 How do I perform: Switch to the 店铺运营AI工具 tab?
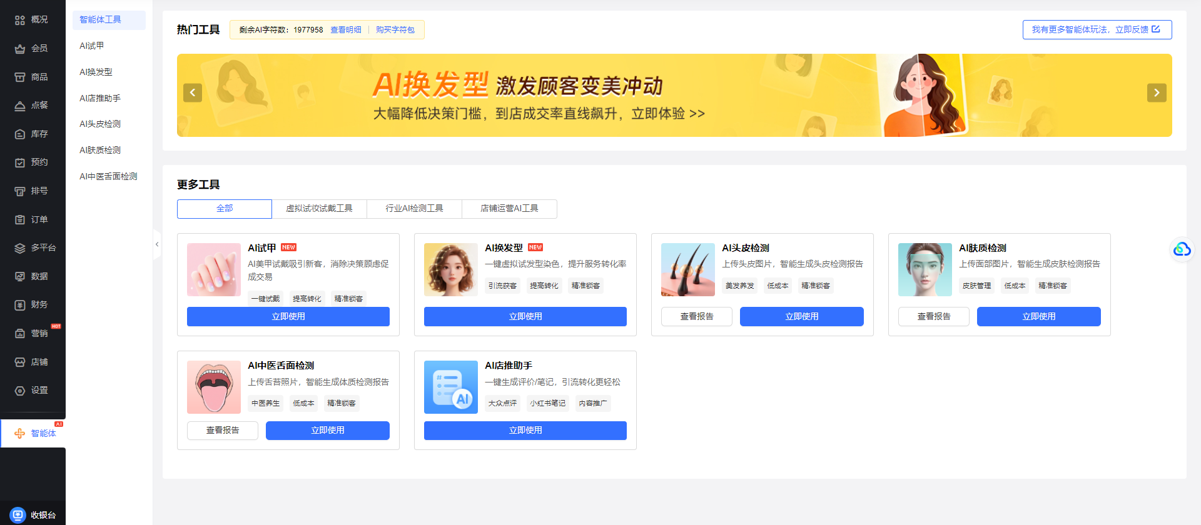(x=509, y=209)
